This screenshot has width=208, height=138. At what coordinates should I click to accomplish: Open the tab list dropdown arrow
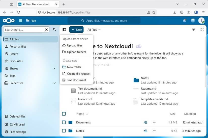click(177, 4)
